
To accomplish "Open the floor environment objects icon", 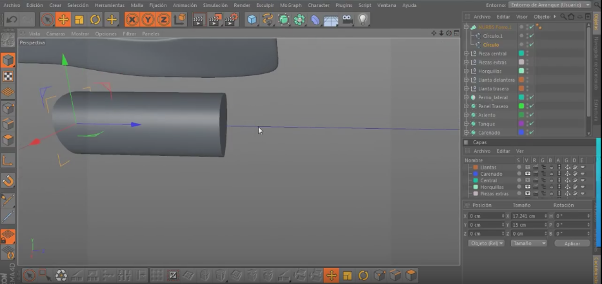I will pos(331,20).
